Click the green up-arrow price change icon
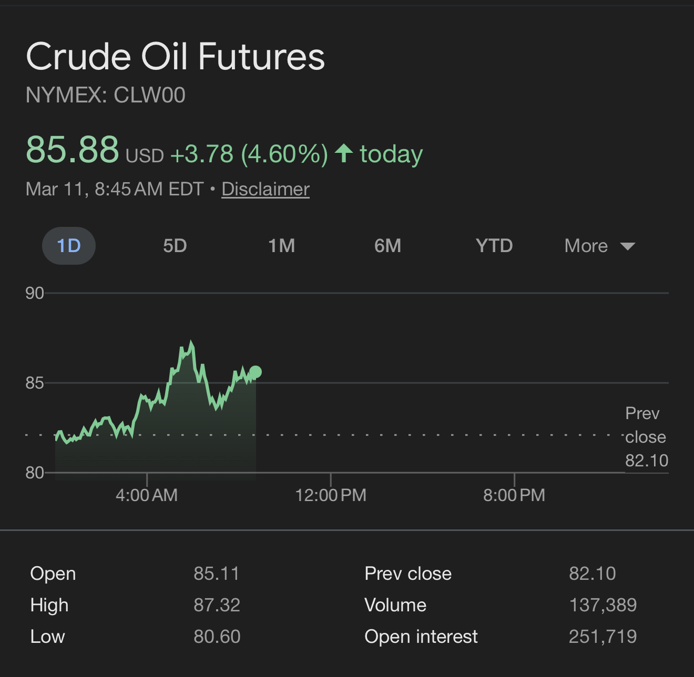This screenshot has width=694, height=677. click(x=344, y=153)
